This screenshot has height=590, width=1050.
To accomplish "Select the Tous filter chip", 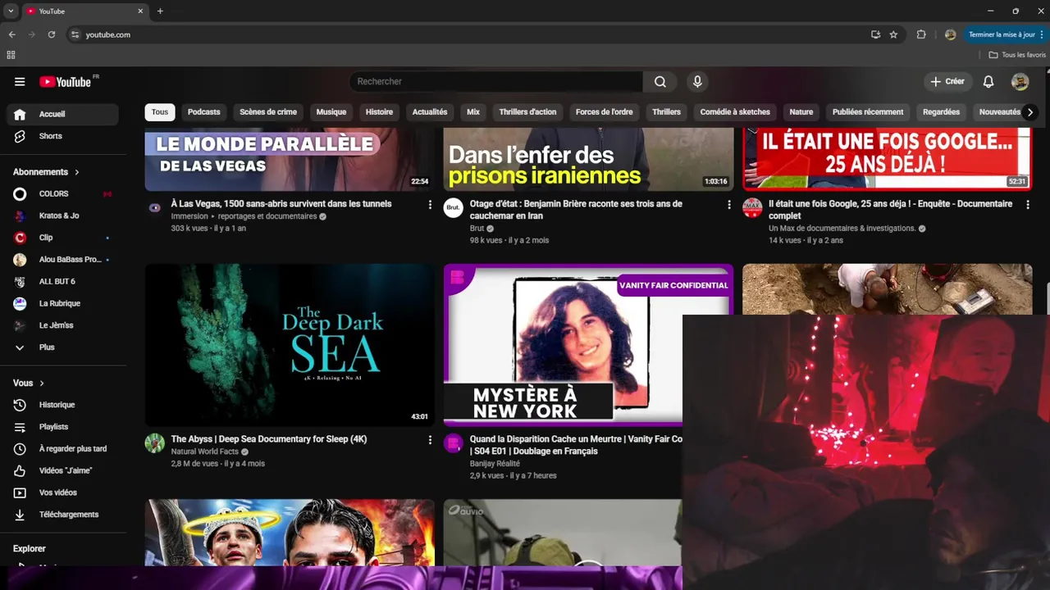I will [160, 112].
